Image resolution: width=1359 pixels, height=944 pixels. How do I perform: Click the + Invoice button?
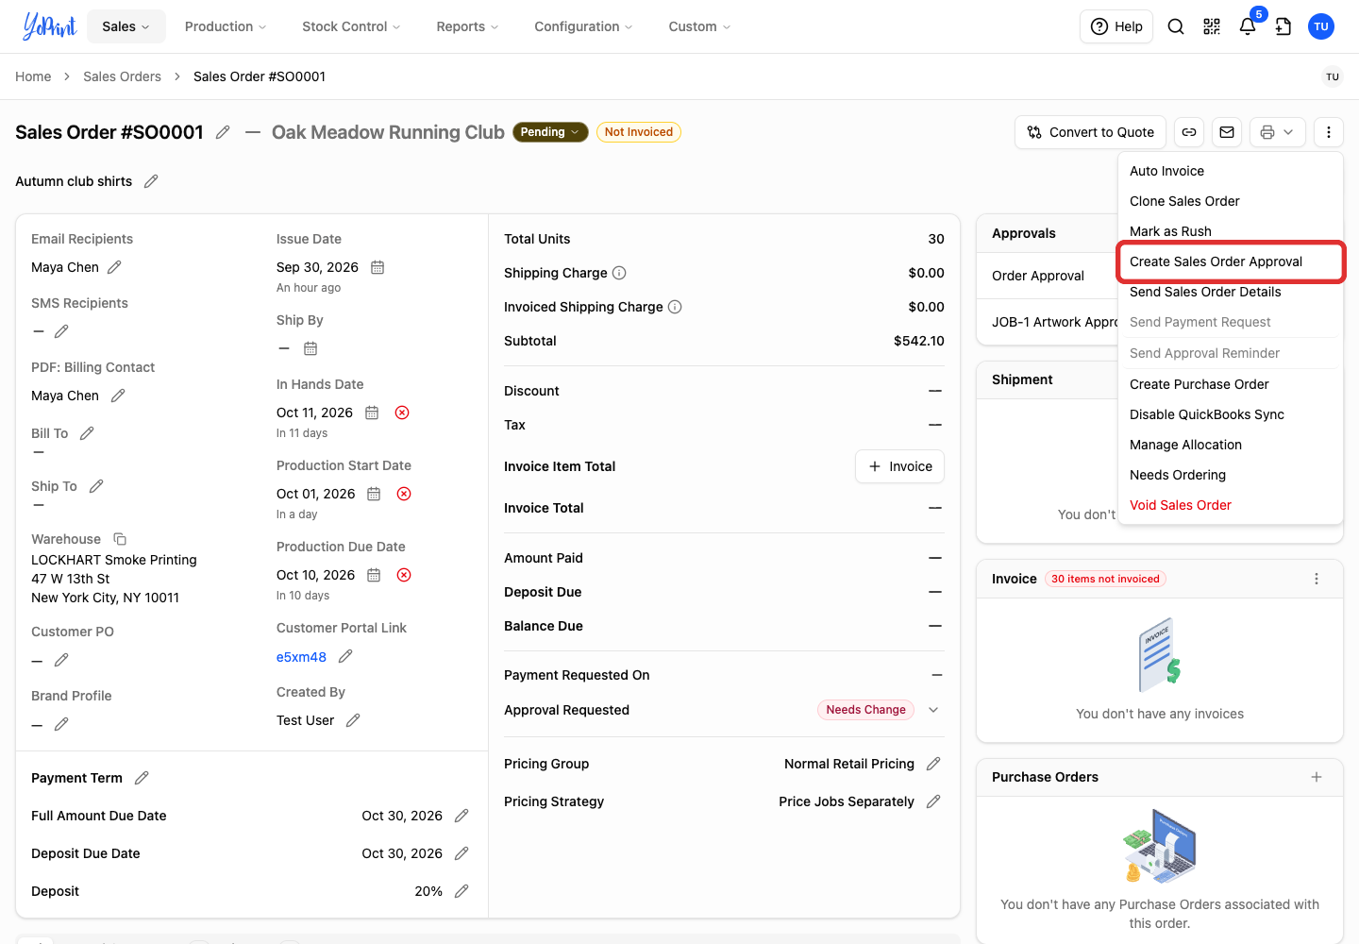pos(899,466)
